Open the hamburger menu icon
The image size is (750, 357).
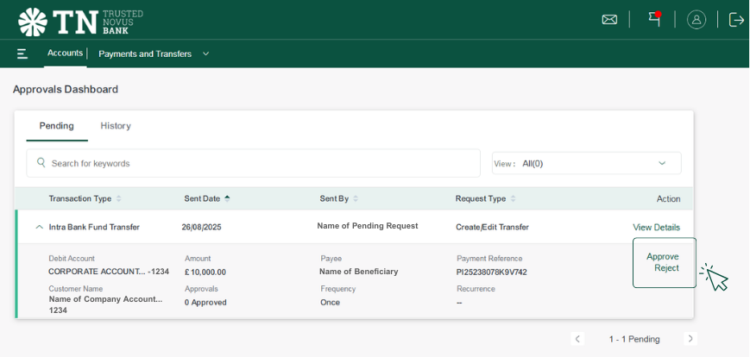22,53
